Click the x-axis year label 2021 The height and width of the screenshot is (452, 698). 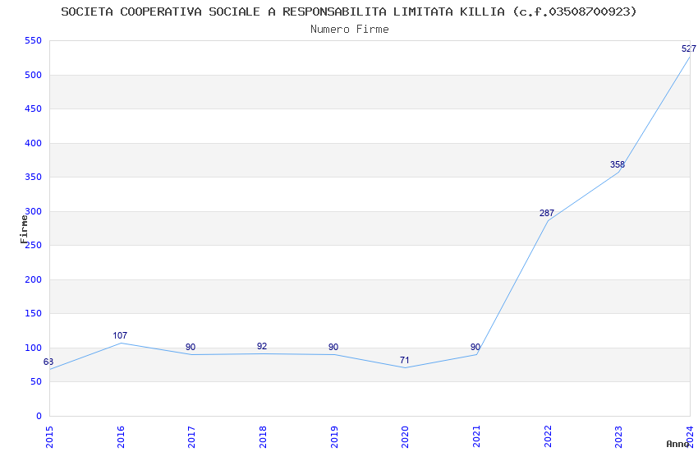476,437
